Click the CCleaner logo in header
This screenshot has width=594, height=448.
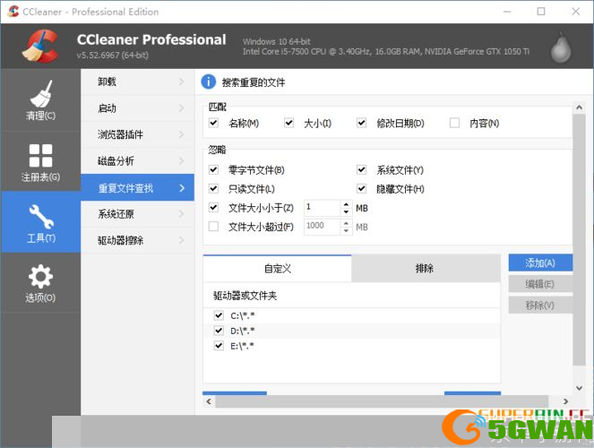[40, 46]
